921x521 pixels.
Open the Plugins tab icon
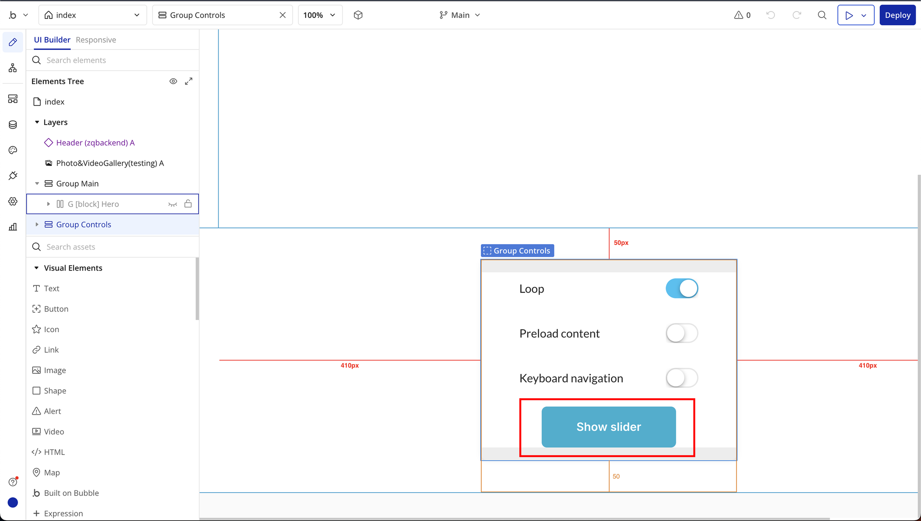click(13, 176)
